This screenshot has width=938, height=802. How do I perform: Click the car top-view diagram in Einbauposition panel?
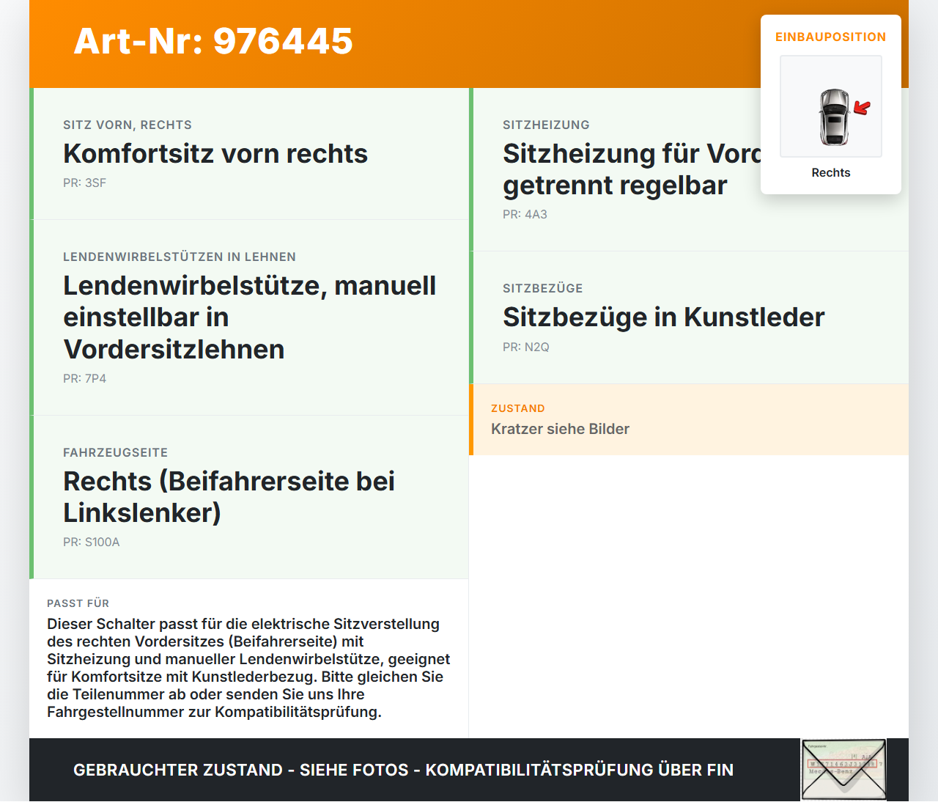[830, 106]
